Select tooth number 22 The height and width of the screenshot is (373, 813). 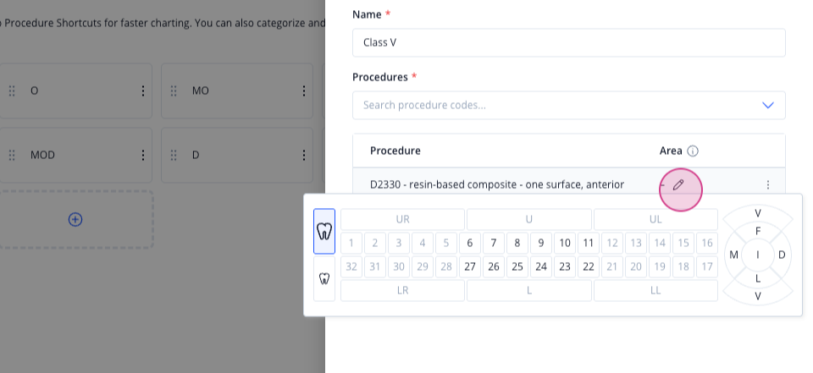point(589,266)
